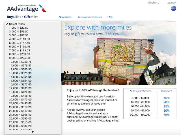Pick the 21,000 = $495.60 row
Screen dimensions: 181x135
(x=33, y=103)
